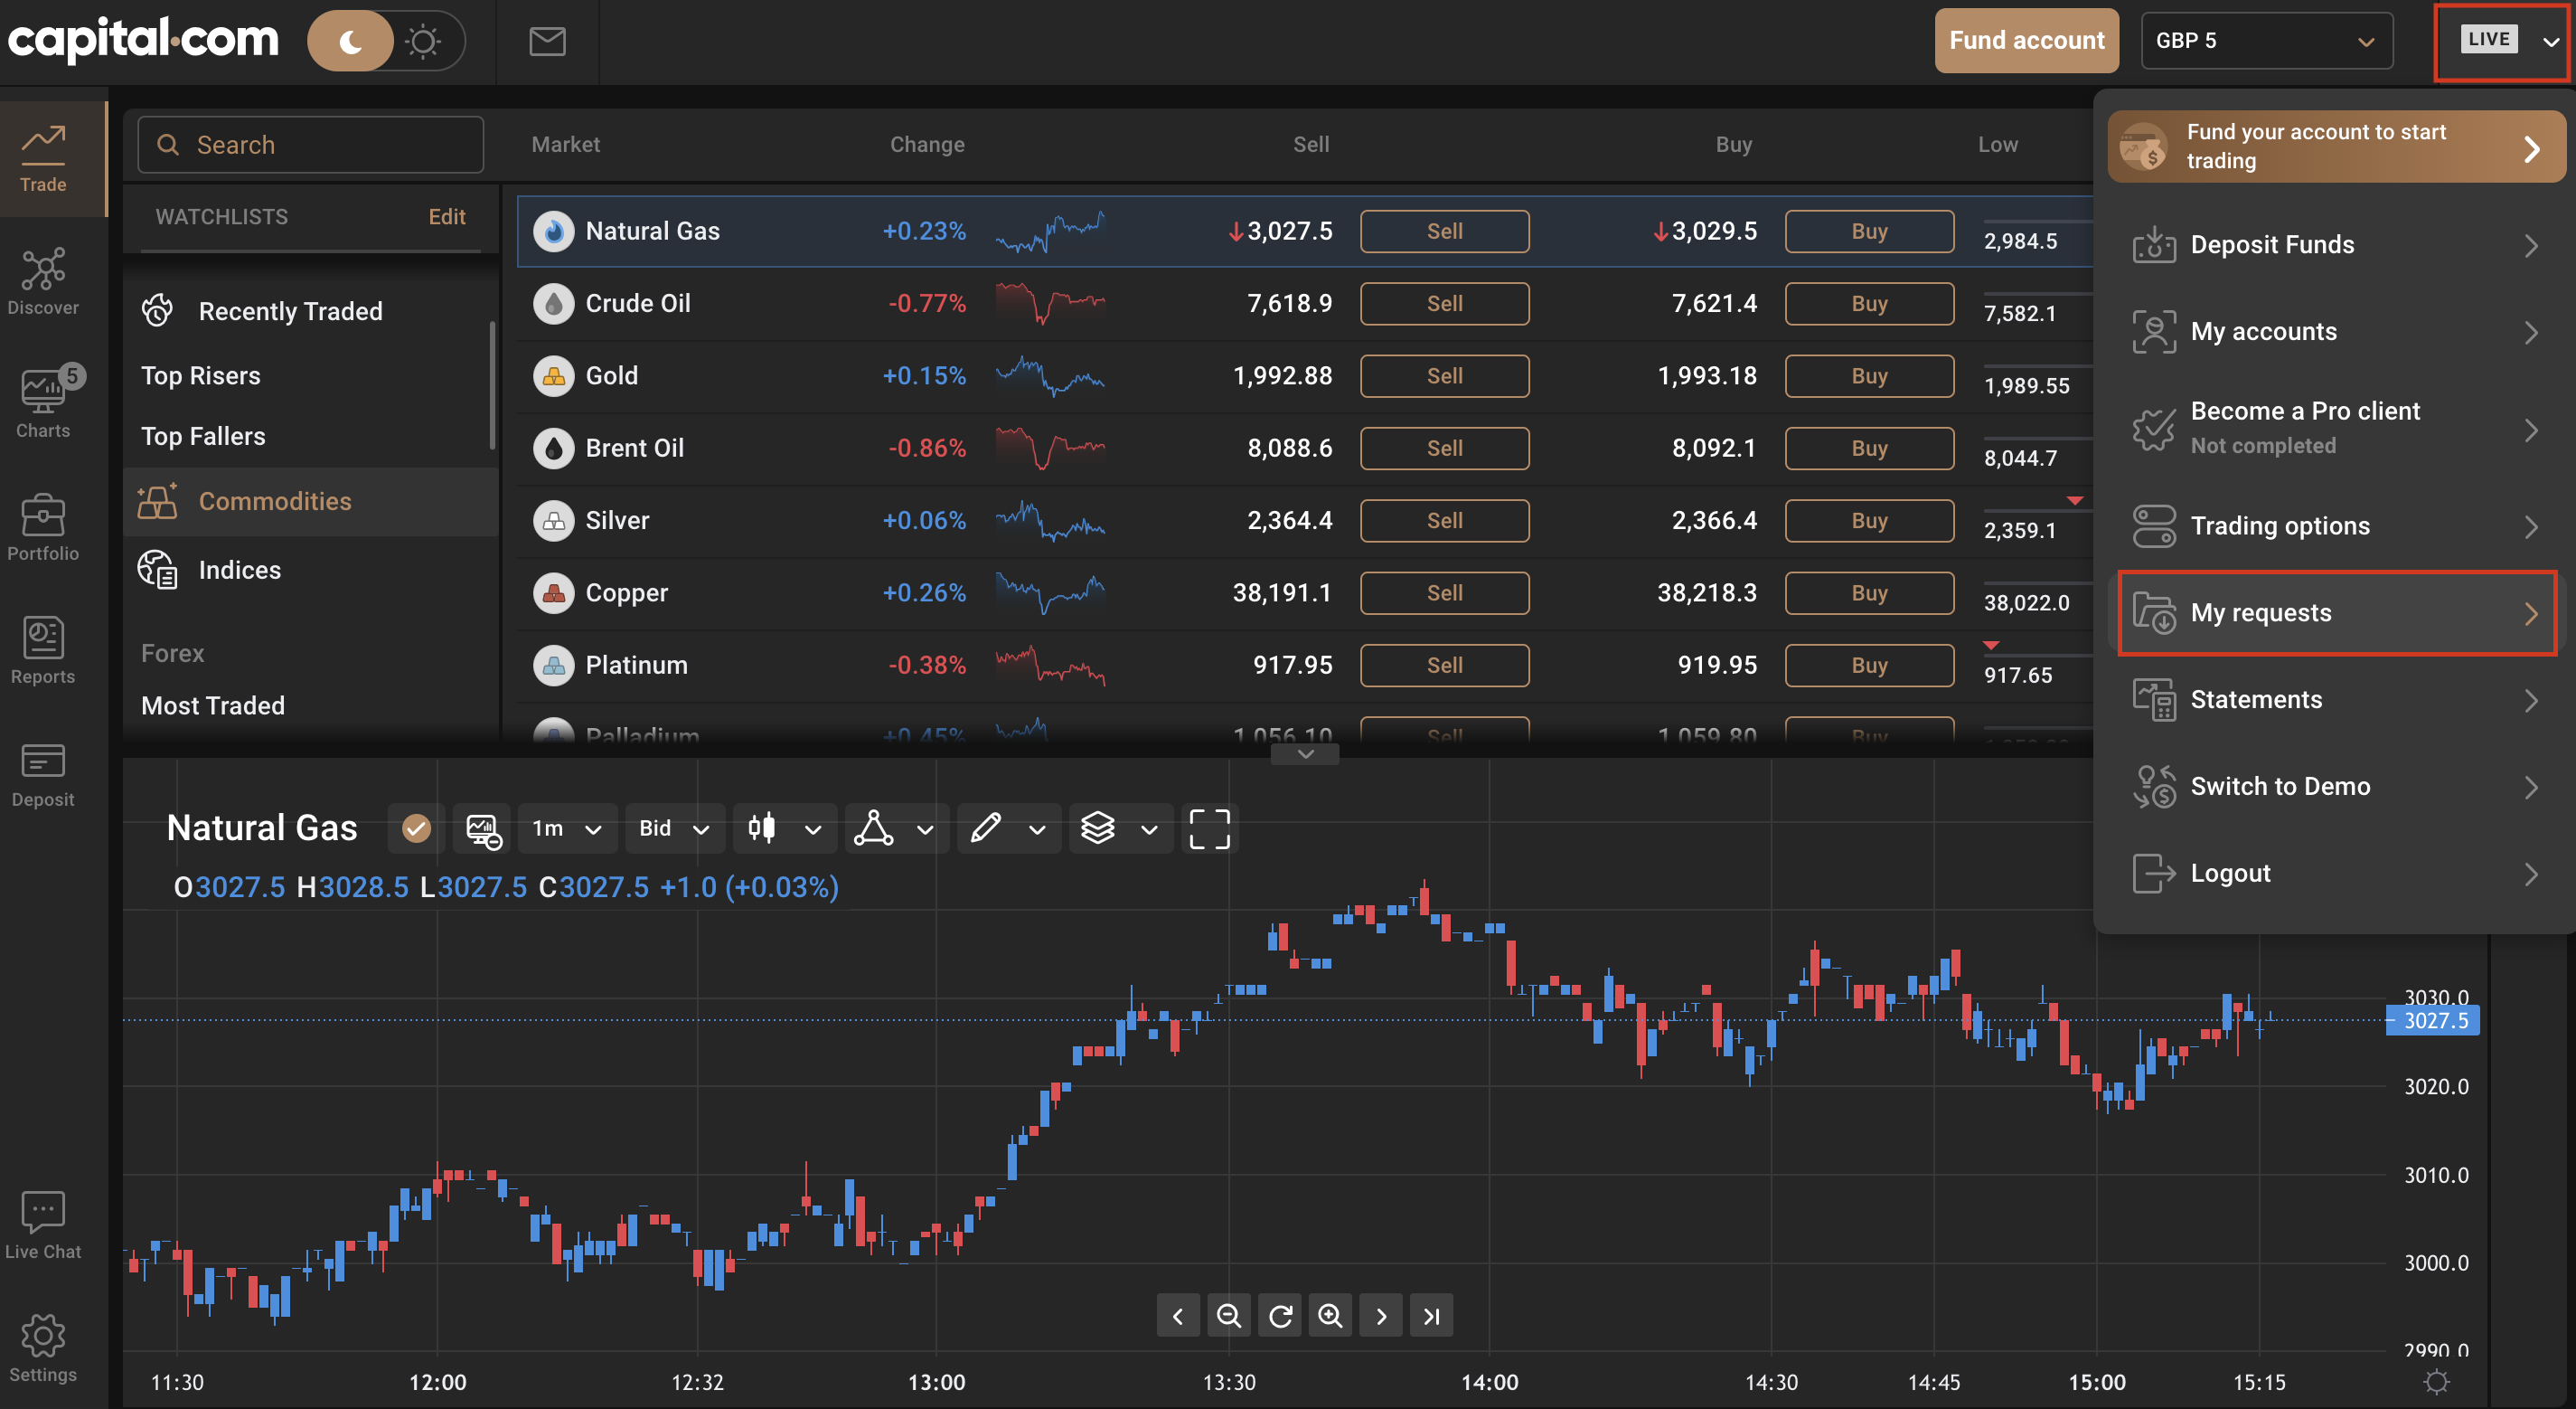Click the market search field
This screenshot has width=2576, height=1409.
[x=311, y=145]
